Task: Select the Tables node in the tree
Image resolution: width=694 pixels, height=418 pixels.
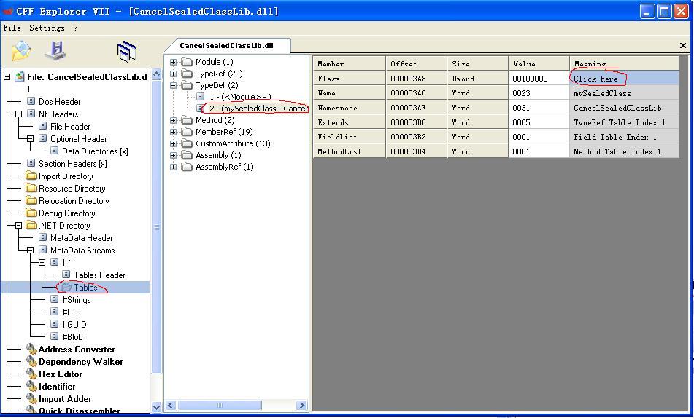Action: tap(85, 287)
